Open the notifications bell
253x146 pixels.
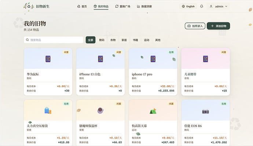pyautogui.click(x=202, y=7)
